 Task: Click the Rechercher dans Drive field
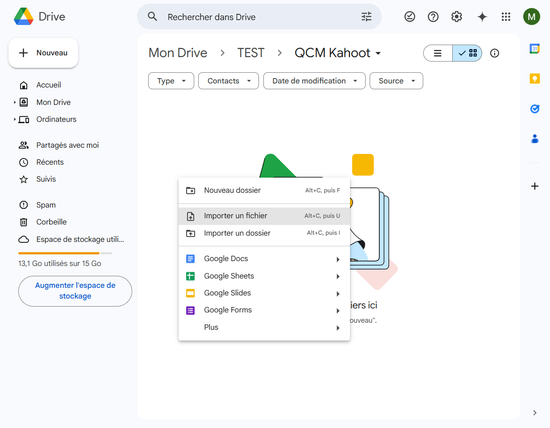[259, 17]
